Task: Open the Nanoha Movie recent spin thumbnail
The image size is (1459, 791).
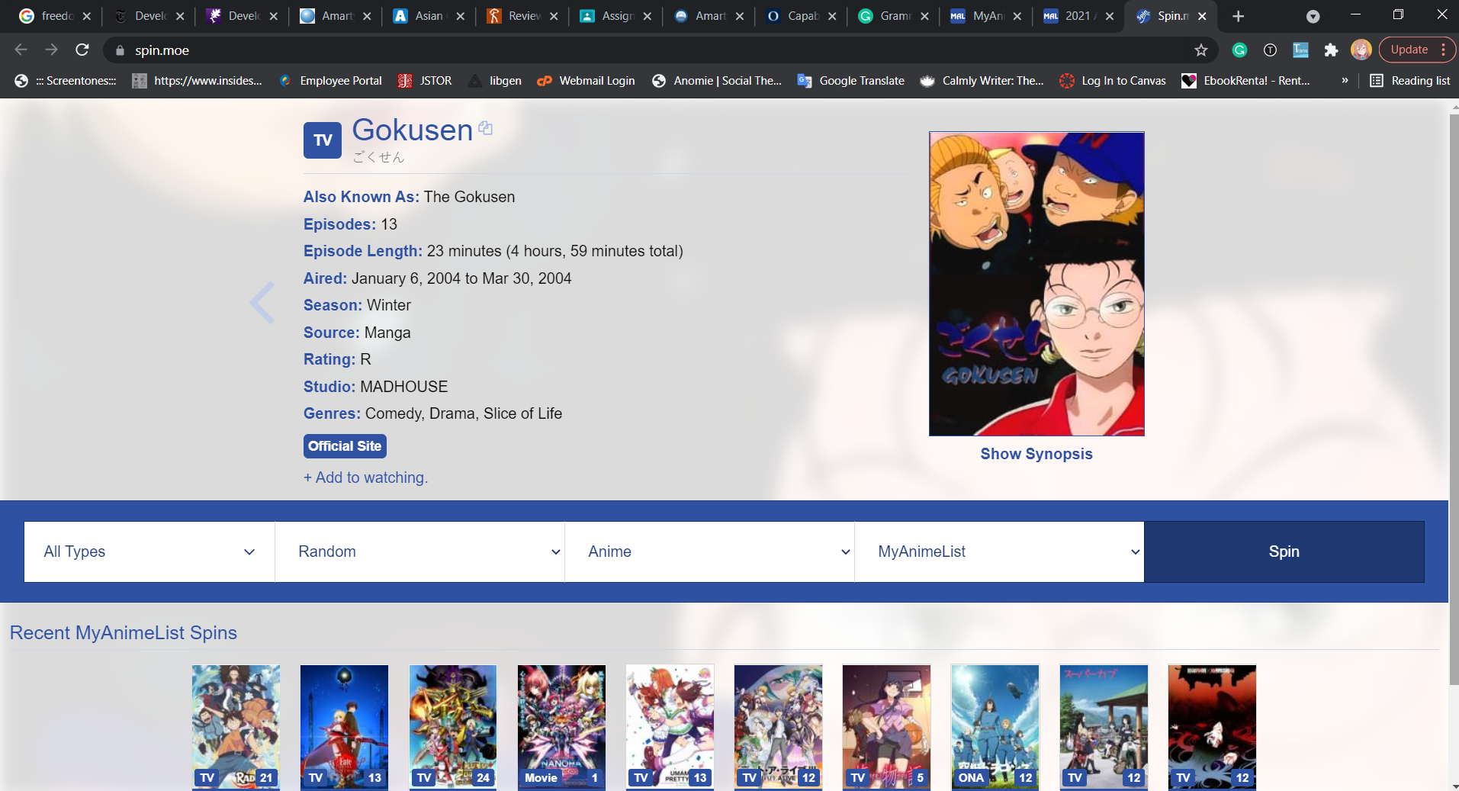Action: pyautogui.click(x=561, y=727)
